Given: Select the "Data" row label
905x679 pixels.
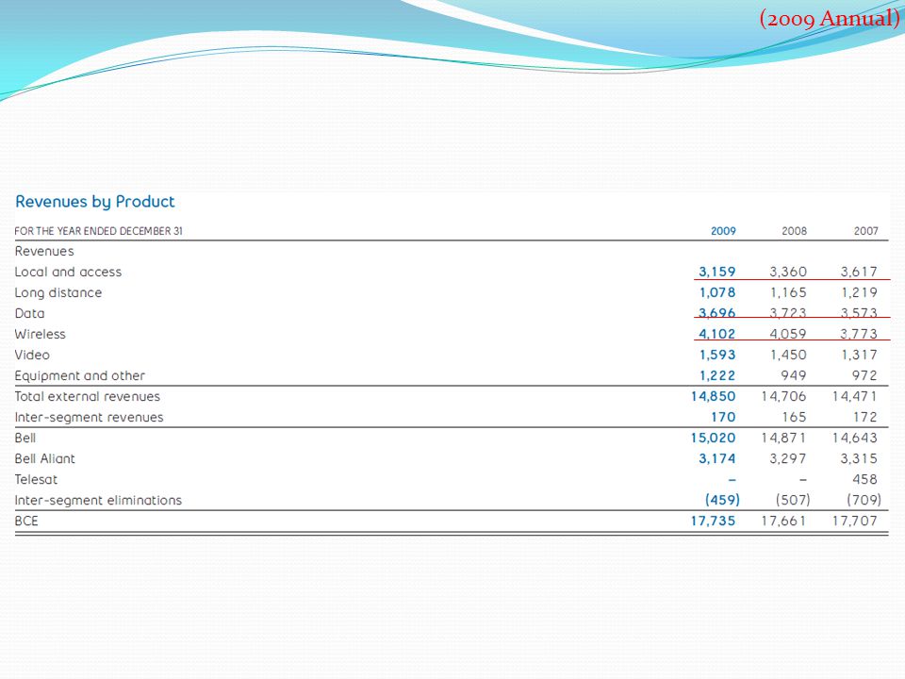Looking at the screenshot, I should (x=29, y=313).
